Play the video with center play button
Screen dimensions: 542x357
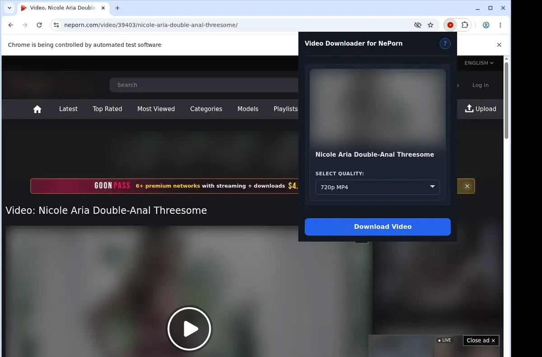189,329
